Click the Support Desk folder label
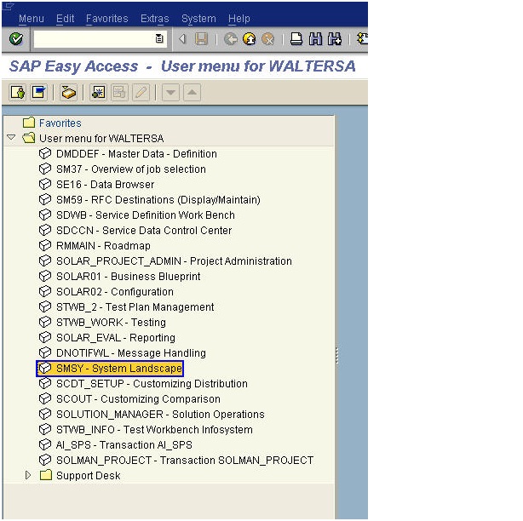The width and height of the screenshot is (523, 521). click(88, 476)
